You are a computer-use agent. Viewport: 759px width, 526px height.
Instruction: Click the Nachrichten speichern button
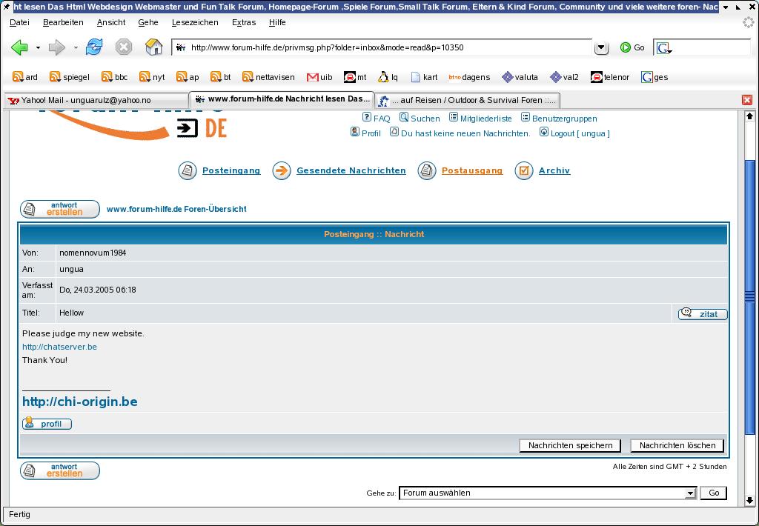(570, 445)
